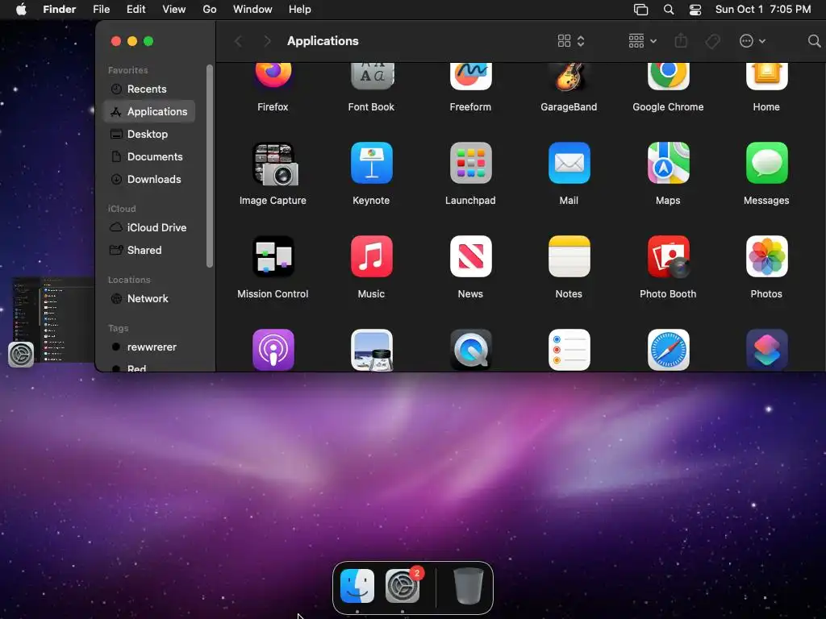Click the date and time clock
The image size is (826, 619).
click(763, 10)
